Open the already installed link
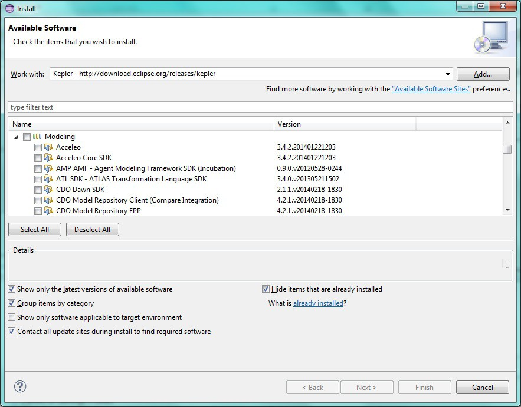 click(x=318, y=303)
